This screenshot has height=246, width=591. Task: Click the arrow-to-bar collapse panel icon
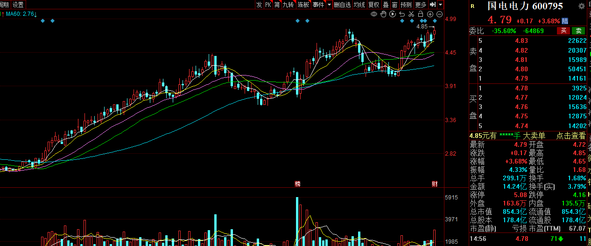click(x=433, y=5)
